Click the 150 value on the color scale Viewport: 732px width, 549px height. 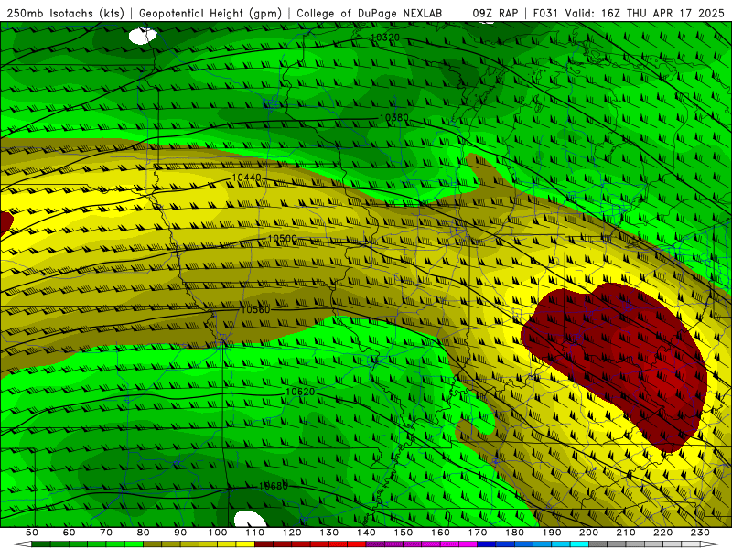point(403,533)
